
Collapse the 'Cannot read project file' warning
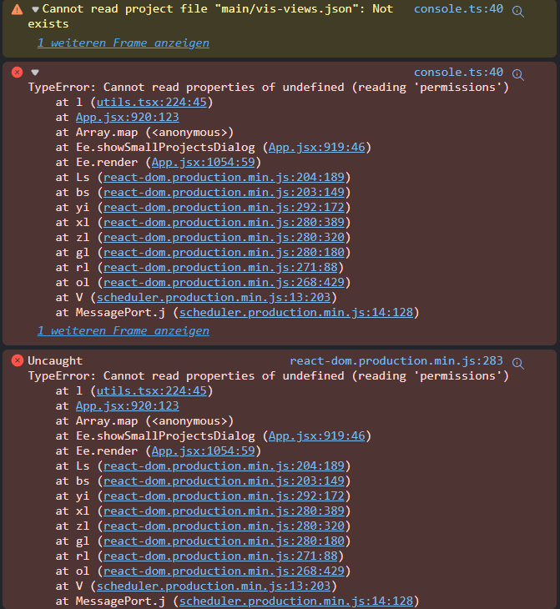[x=35, y=9]
